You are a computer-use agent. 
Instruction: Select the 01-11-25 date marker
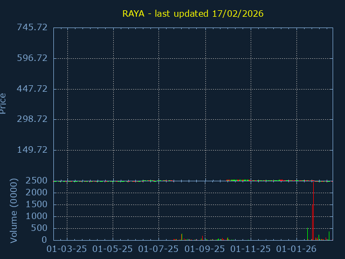(x=251, y=249)
